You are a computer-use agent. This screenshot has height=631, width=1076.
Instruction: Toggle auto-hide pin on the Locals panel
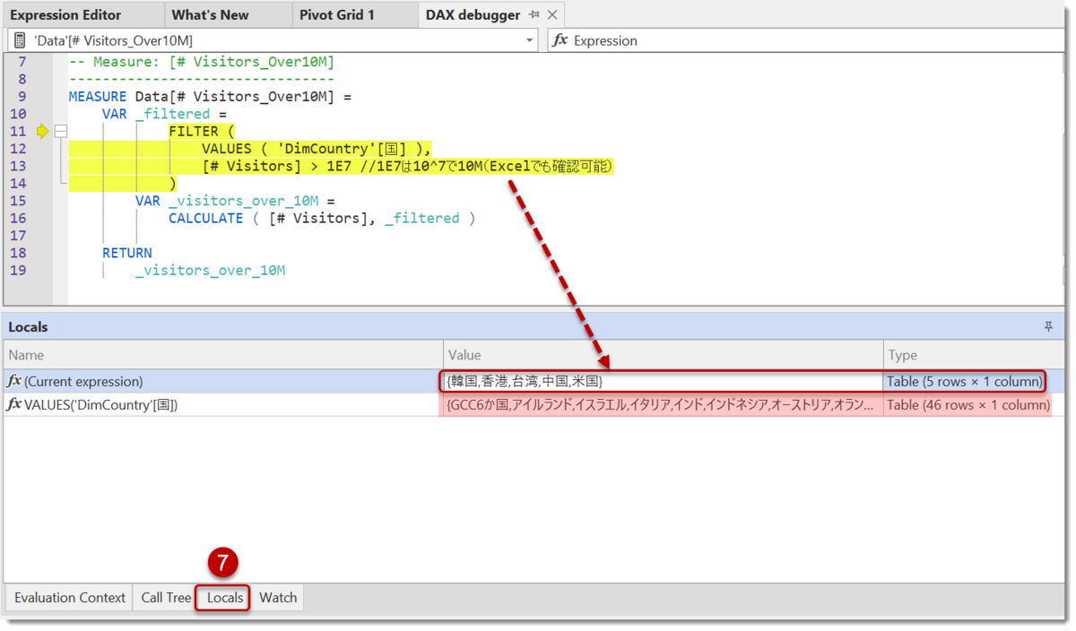[x=1048, y=327]
